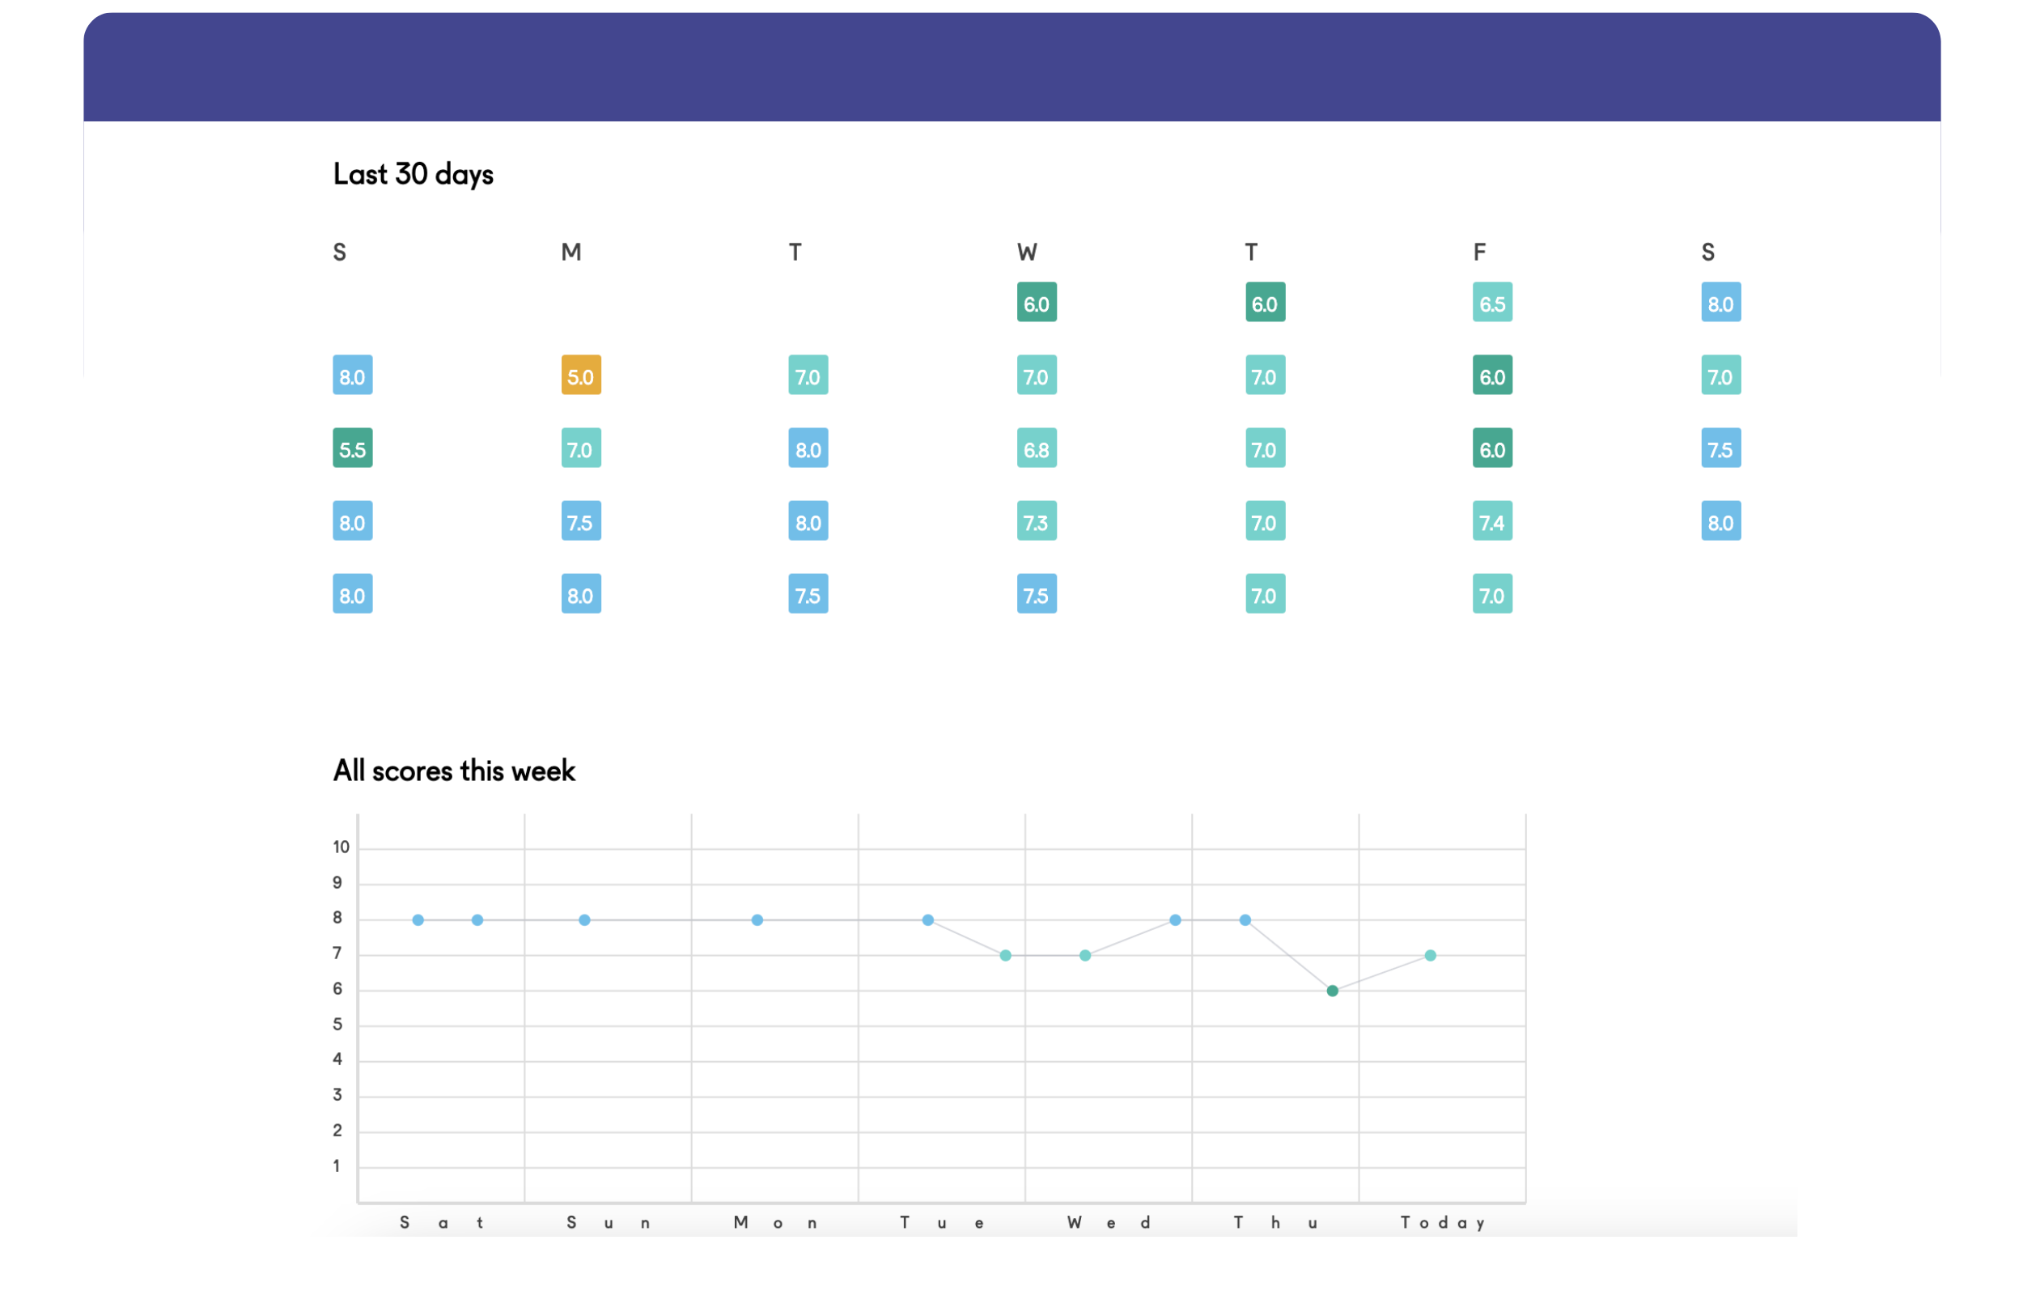
Task: Click the 'F' weekday column header
Action: 1479,253
